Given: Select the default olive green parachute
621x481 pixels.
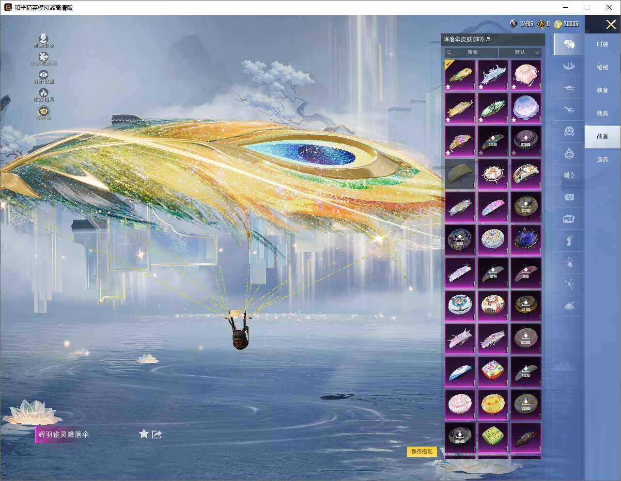Looking at the screenshot, I should pyautogui.click(x=460, y=174).
